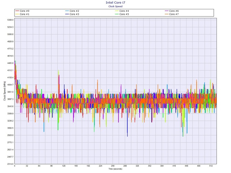This screenshot has height=173, width=231.
Task: Click the dark blue Core #3 color line
Action: pyautogui.click(x=67, y=14)
